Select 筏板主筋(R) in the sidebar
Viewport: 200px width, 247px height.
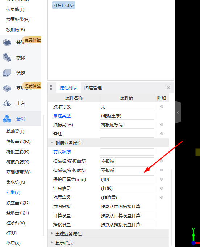pyautogui.click(x=18, y=152)
